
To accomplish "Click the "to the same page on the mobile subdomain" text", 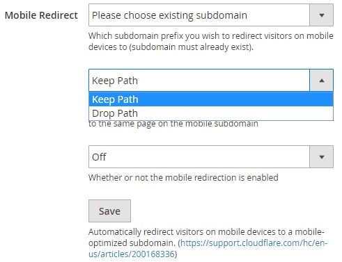I will 173,124.
